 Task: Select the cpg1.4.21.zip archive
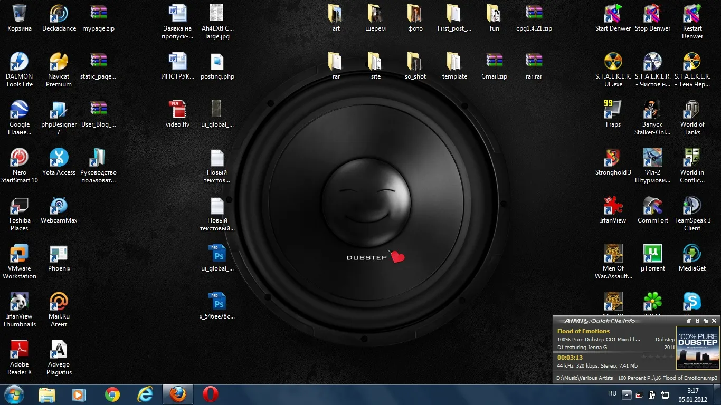point(534,18)
